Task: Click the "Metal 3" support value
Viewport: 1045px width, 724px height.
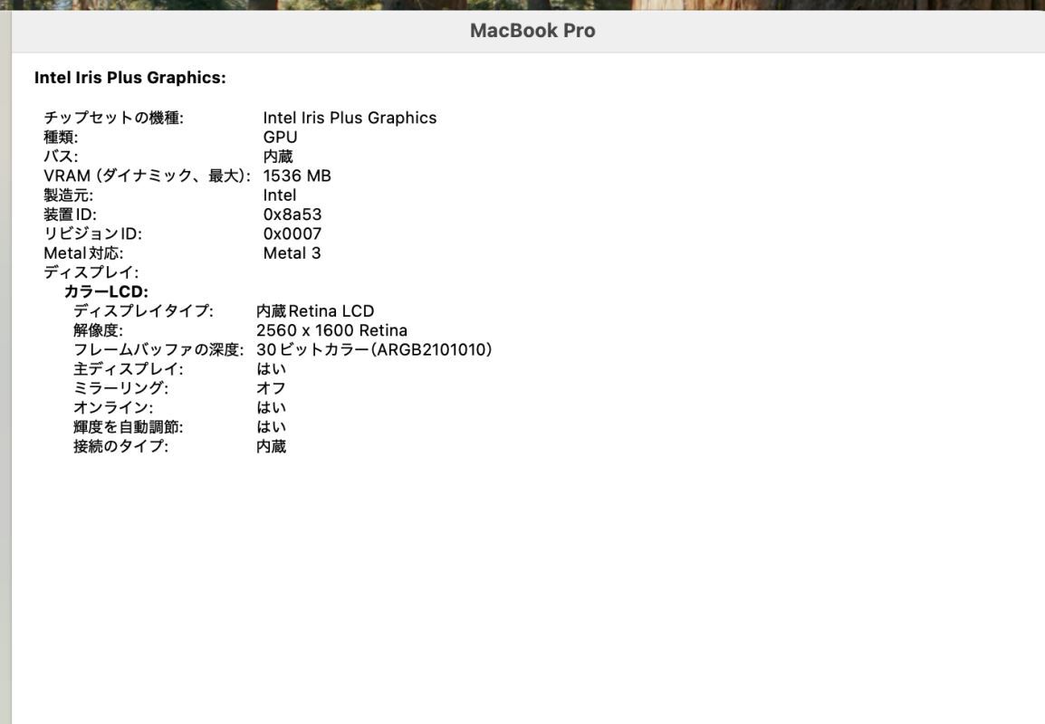Action: [x=292, y=252]
